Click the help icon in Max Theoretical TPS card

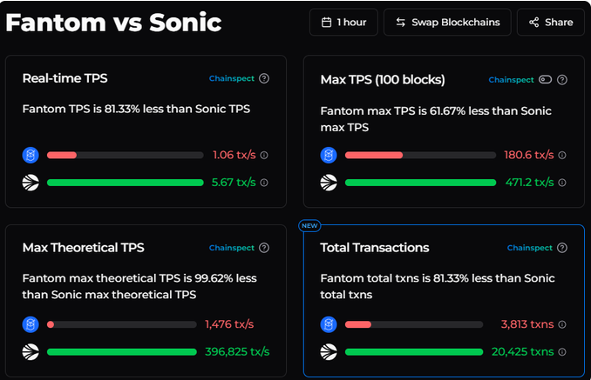[264, 248]
